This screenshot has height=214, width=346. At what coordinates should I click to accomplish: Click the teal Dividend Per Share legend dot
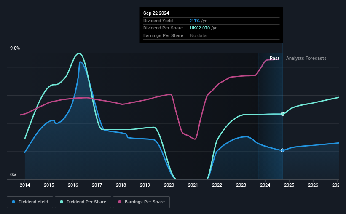(62, 202)
